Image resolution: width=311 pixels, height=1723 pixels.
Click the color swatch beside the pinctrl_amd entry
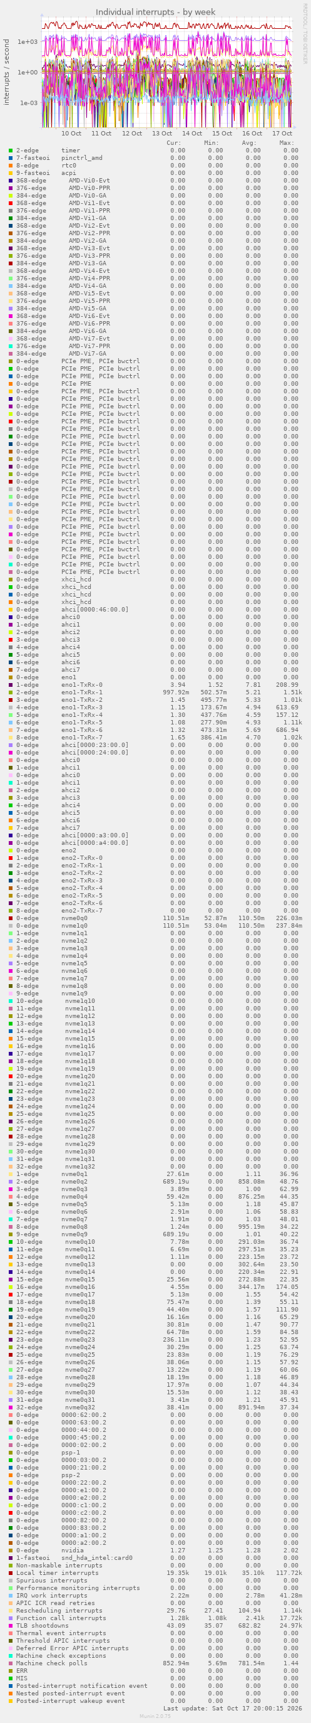11,159
